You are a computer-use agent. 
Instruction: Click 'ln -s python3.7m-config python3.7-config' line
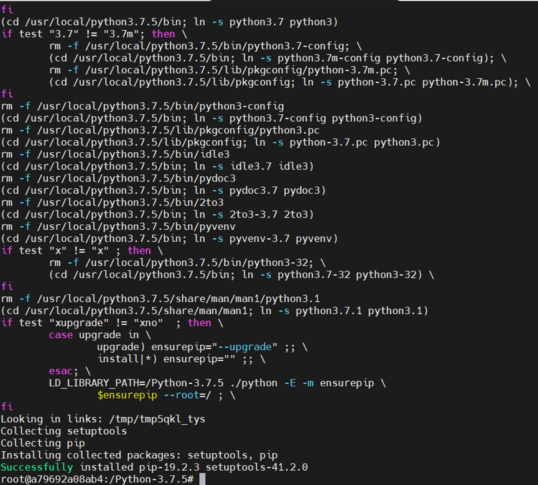[x=277, y=58]
